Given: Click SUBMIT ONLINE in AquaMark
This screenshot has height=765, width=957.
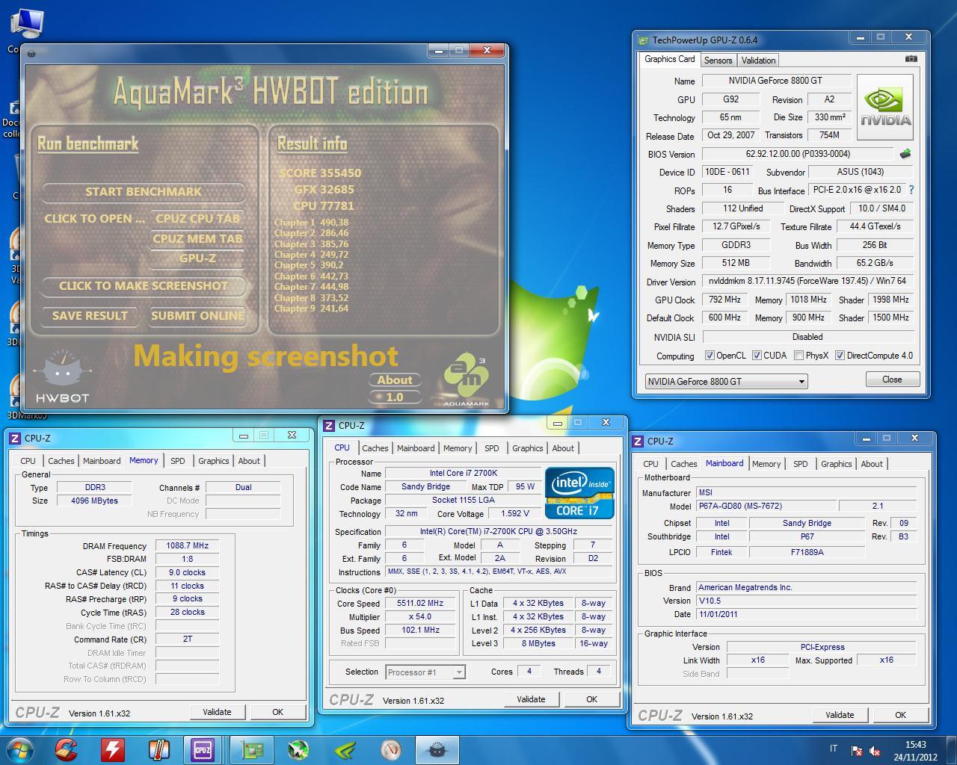Looking at the screenshot, I should point(197,316).
